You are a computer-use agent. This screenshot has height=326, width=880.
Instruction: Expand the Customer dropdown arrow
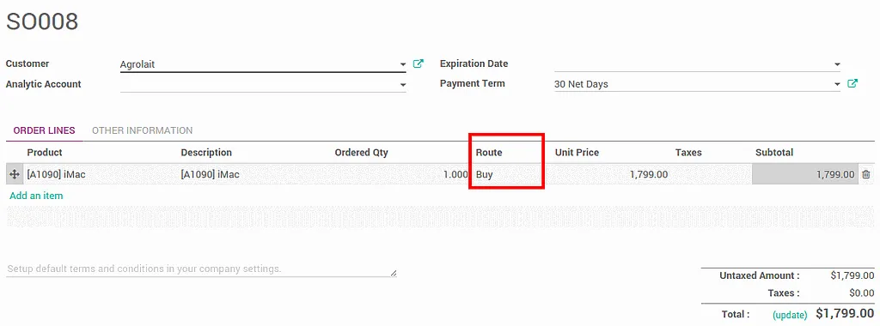(403, 65)
